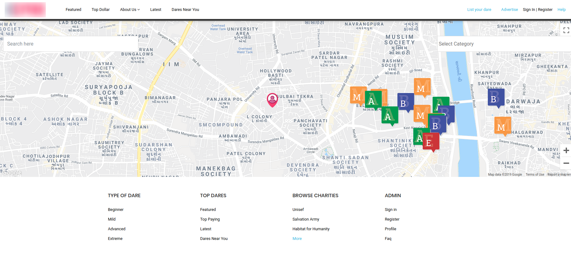The image size is (571, 278).
Task: Open the Top Dollar nav item
Action: 101,10
